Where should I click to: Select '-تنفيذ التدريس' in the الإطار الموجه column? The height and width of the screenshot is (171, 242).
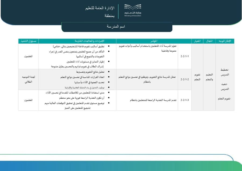(x=225, y=87)
